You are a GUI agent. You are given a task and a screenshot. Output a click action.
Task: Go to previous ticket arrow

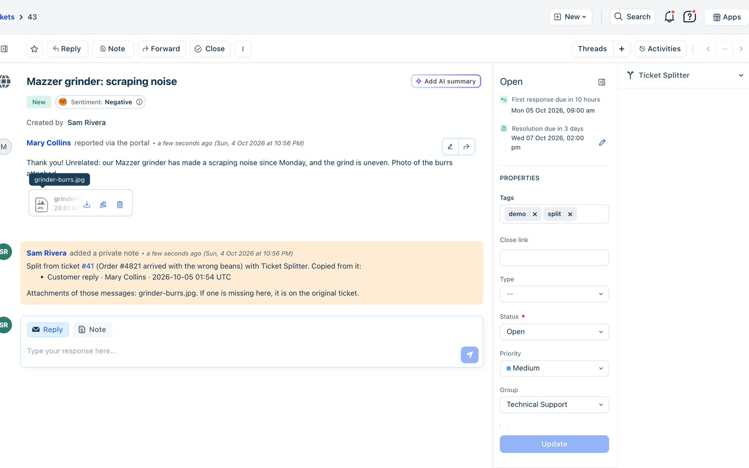708,49
